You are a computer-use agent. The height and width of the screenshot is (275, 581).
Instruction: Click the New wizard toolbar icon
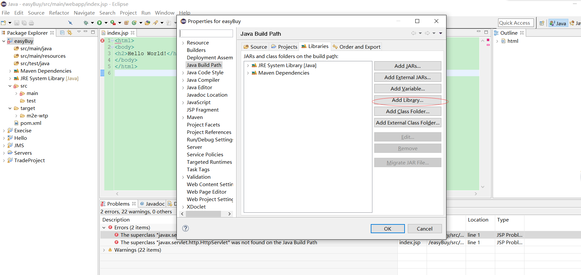pyautogui.click(x=4, y=23)
